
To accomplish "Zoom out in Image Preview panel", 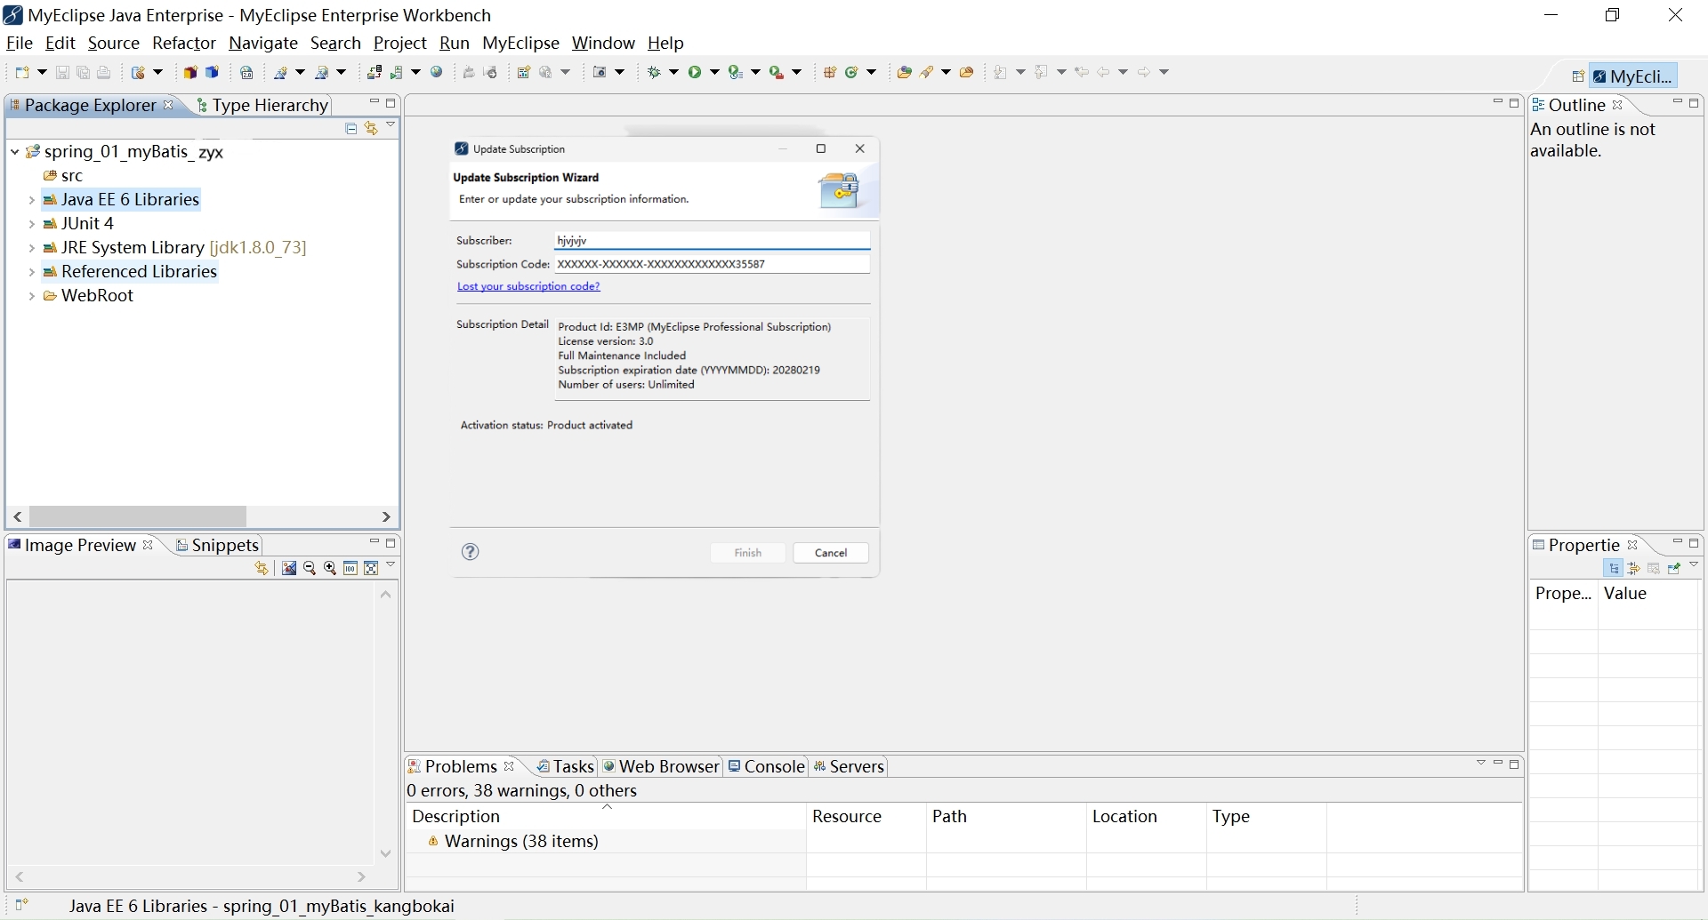I will tap(310, 568).
